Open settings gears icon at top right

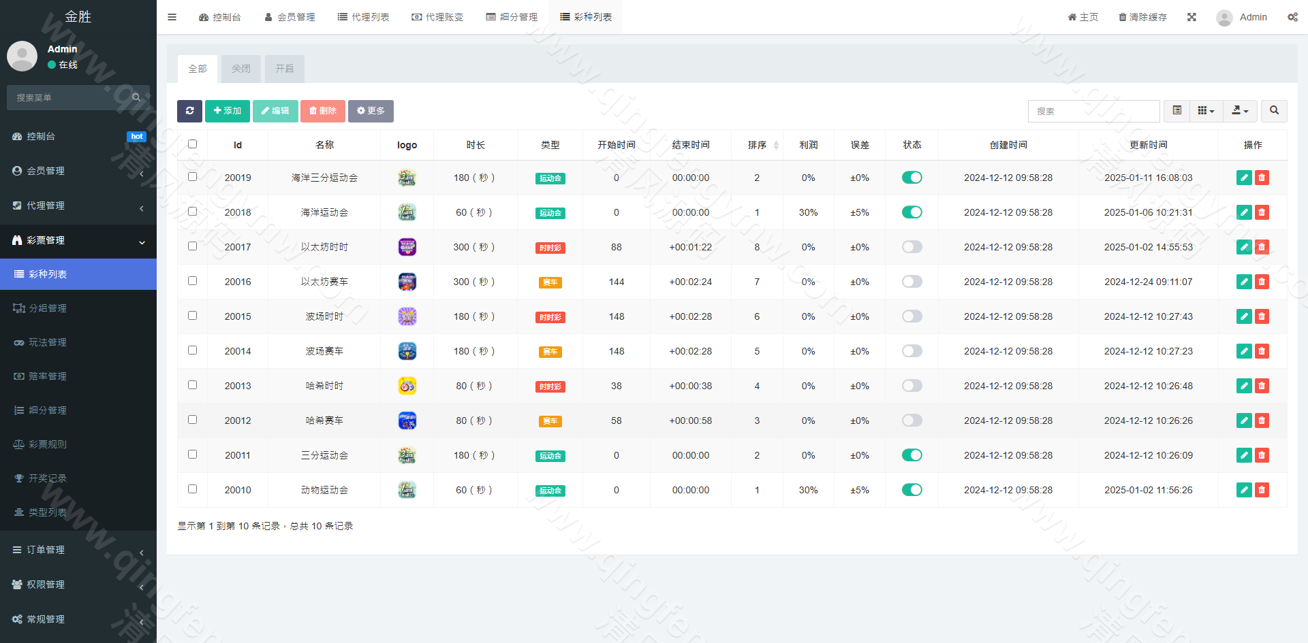pyautogui.click(x=1292, y=17)
